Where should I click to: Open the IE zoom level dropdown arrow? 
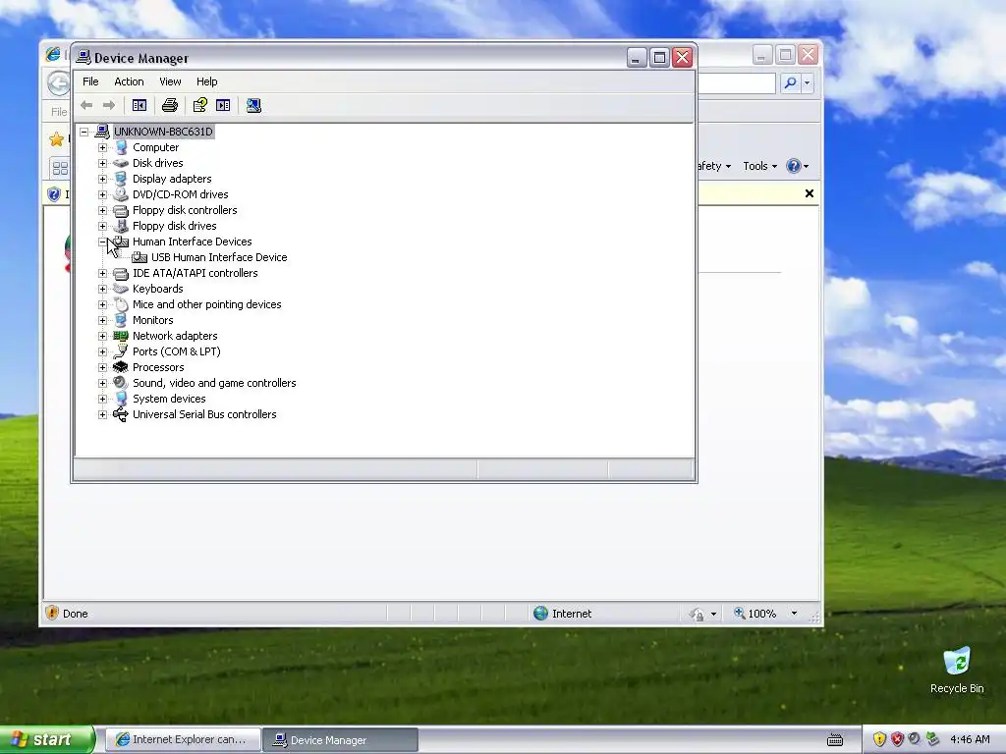(794, 614)
